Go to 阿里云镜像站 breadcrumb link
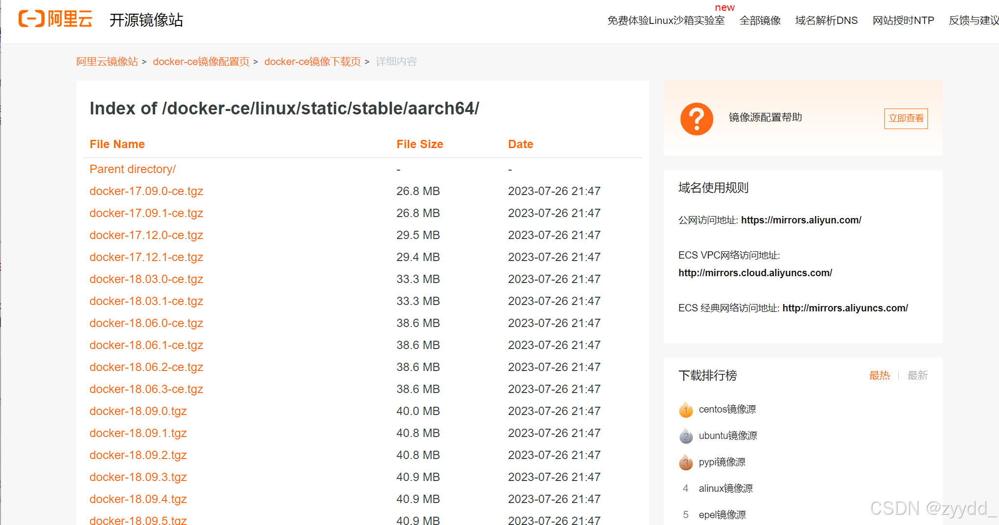Image resolution: width=999 pixels, height=525 pixels. [x=107, y=62]
